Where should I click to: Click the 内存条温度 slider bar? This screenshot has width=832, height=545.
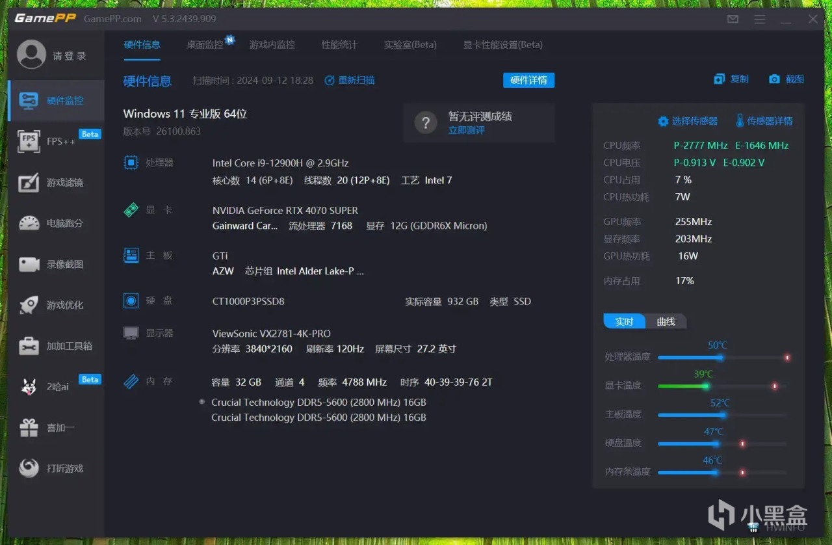723,472
